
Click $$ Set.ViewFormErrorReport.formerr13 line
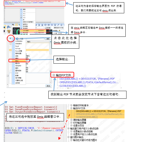31,107
